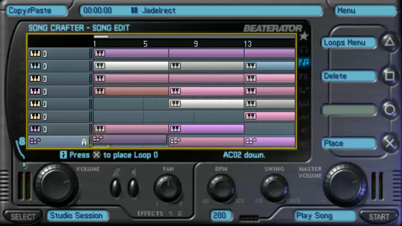Open the FX icon in side strip
The height and width of the screenshot is (226, 402).
coord(304,76)
